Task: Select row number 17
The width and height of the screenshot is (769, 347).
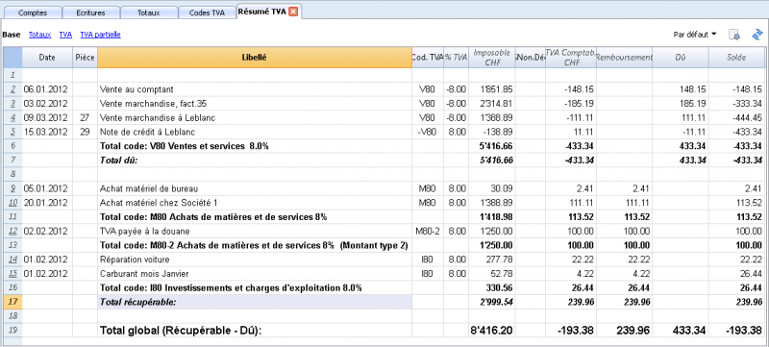Action: pos(12,303)
